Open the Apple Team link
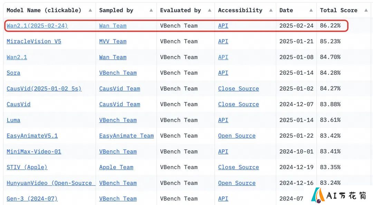 coord(116,167)
